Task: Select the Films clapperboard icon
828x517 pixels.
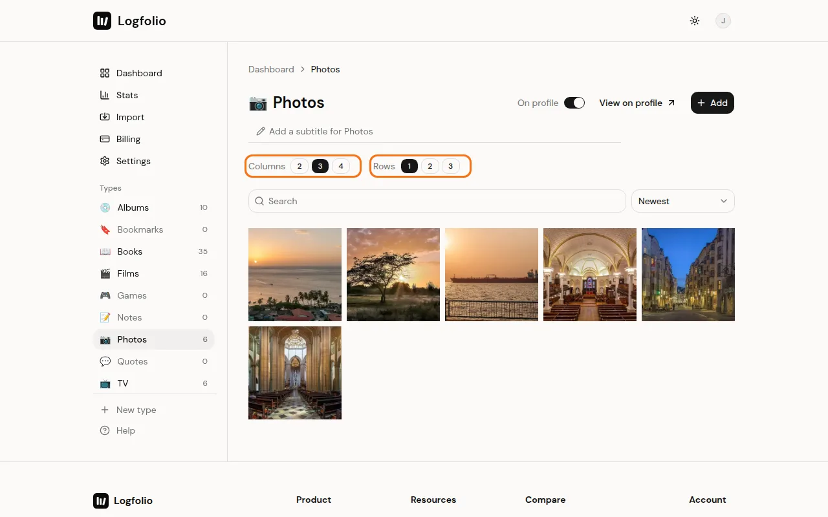Action: point(105,273)
